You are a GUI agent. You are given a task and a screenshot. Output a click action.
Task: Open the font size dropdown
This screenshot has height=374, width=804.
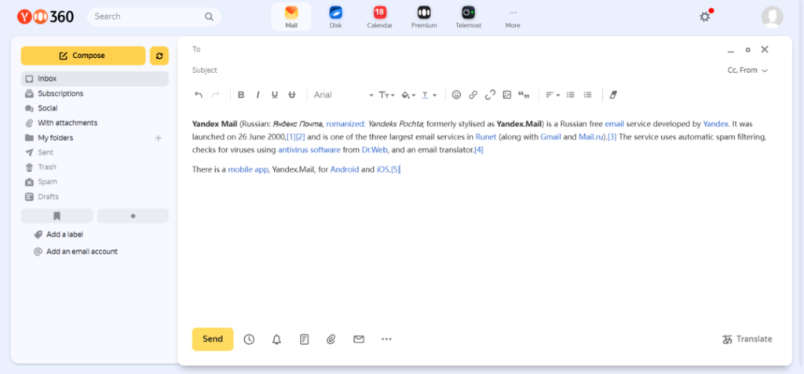(386, 95)
